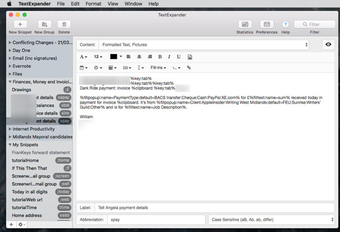The width and height of the screenshot is (340, 232).
Task: Expand the Files group
Action: coord(10,74)
